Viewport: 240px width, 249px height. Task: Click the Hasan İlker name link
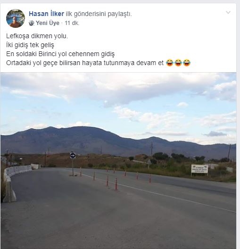pyautogui.click(x=46, y=14)
